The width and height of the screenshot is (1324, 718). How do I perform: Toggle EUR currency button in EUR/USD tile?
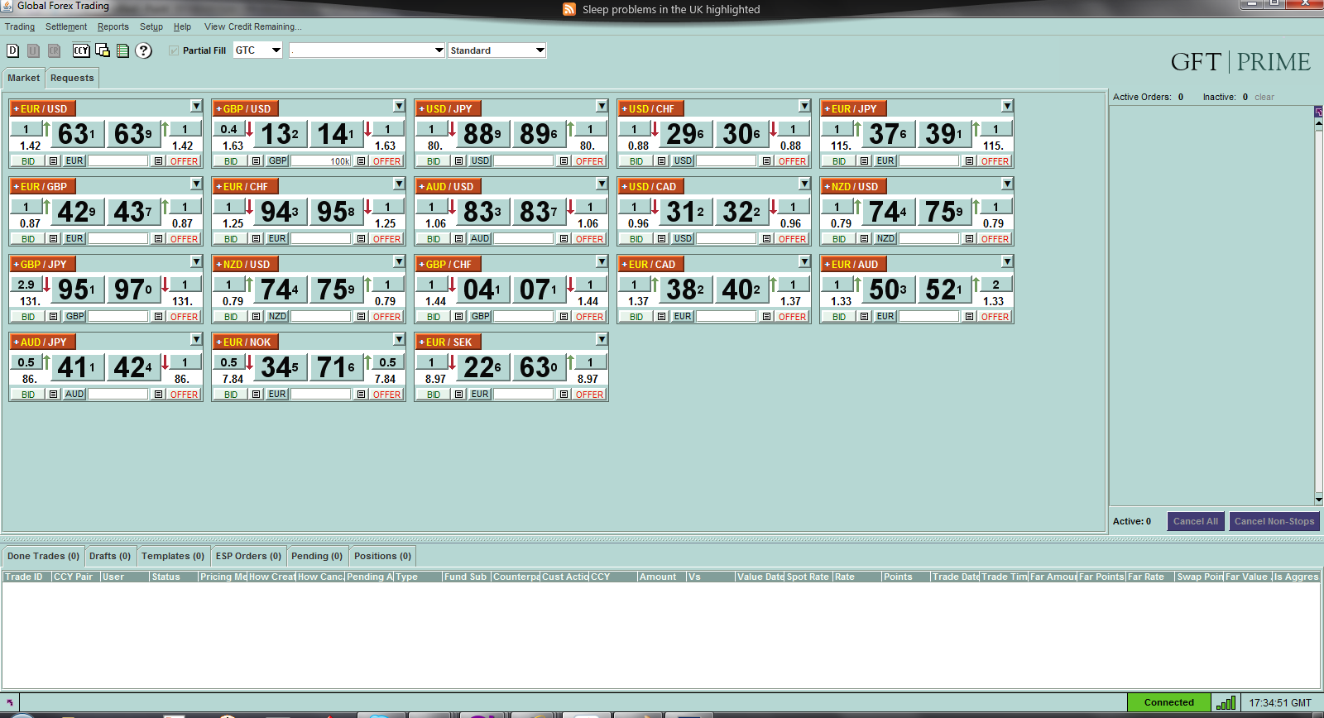(x=74, y=161)
